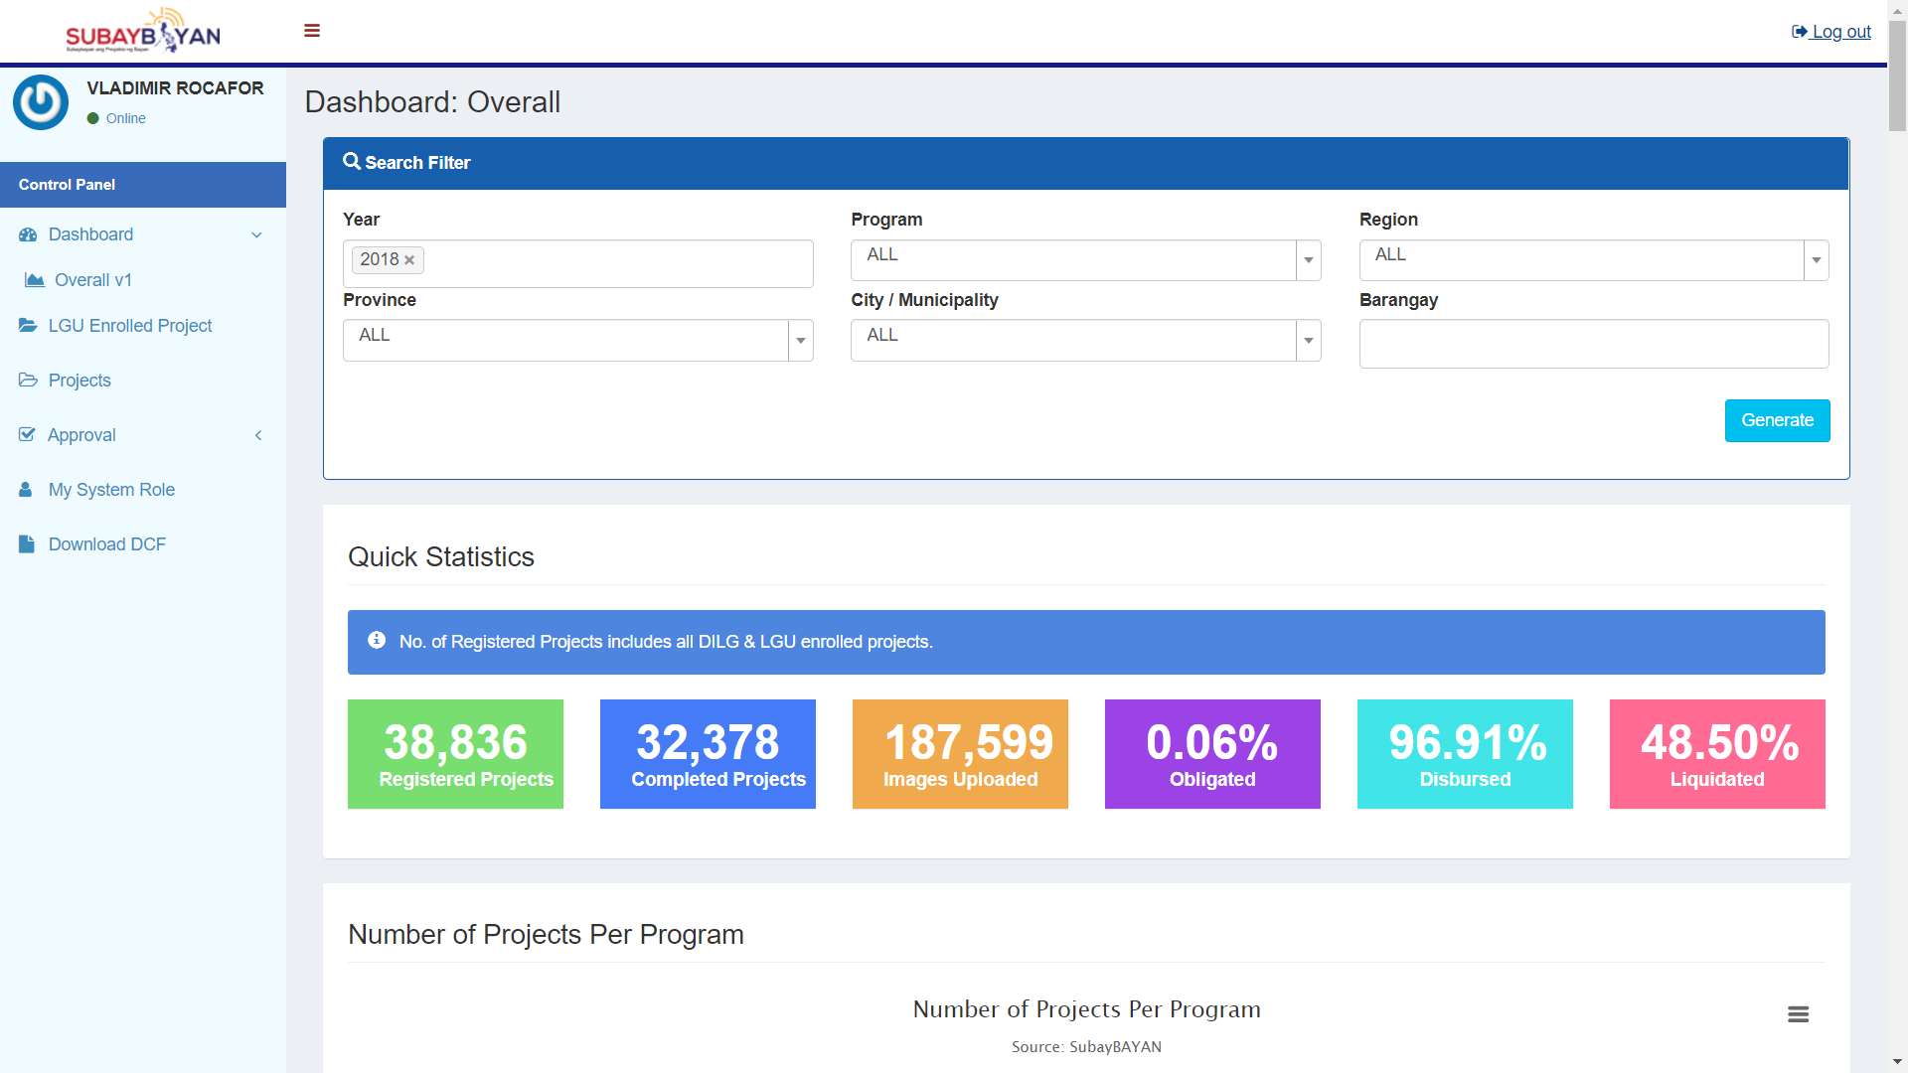This screenshot has width=1908, height=1073.
Task: Open LGU Enrolled Project page
Action: (x=143, y=326)
